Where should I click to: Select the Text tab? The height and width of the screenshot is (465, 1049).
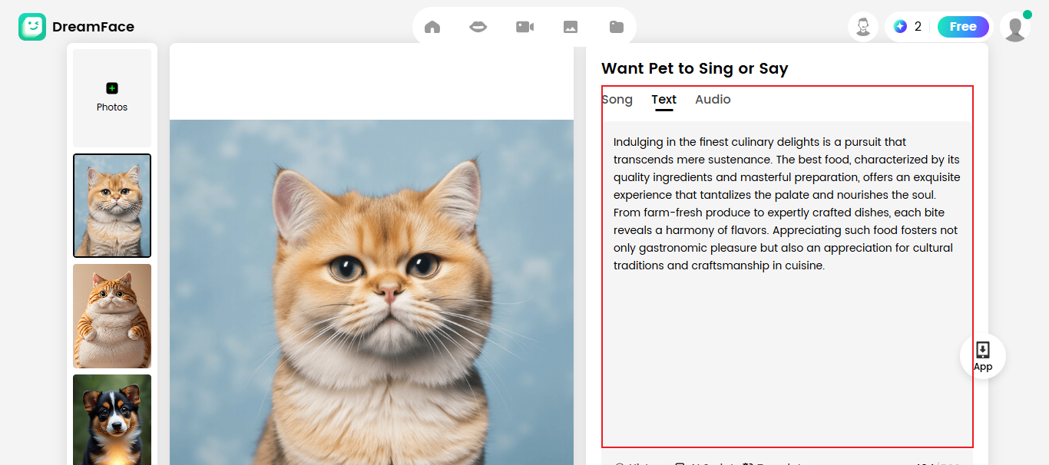pyautogui.click(x=663, y=100)
